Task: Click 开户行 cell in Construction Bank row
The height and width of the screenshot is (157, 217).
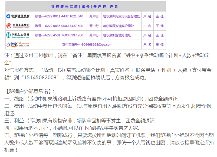Action: pos(94,16)
